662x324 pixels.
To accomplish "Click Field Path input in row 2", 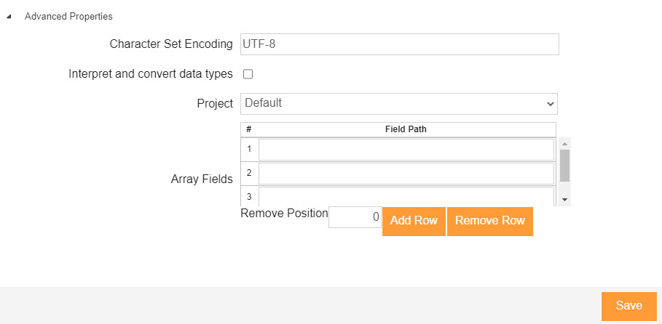I will pyautogui.click(x=406, y=174).
